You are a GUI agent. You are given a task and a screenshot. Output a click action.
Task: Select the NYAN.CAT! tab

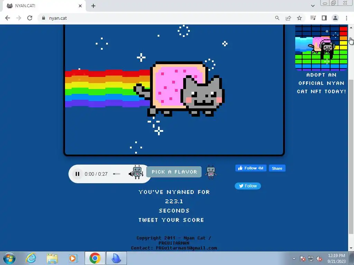[44, 6]
